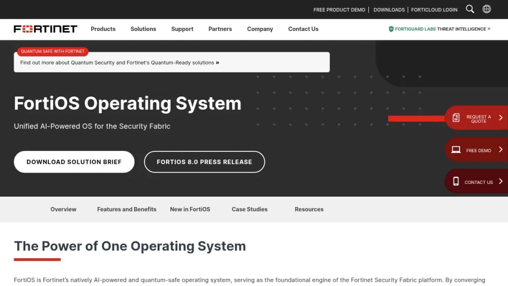Image resolution: width=508 pixels, height=286 pixels.
Task: Go to Contact Us in main navigation
Action: (303, 29)
